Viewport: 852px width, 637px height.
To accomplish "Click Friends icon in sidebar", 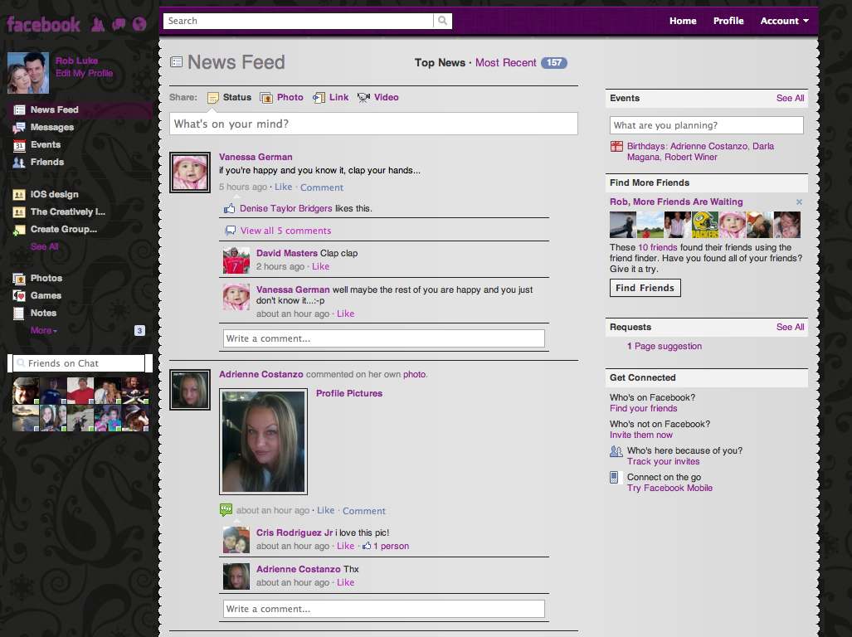I will pos(19,163).
